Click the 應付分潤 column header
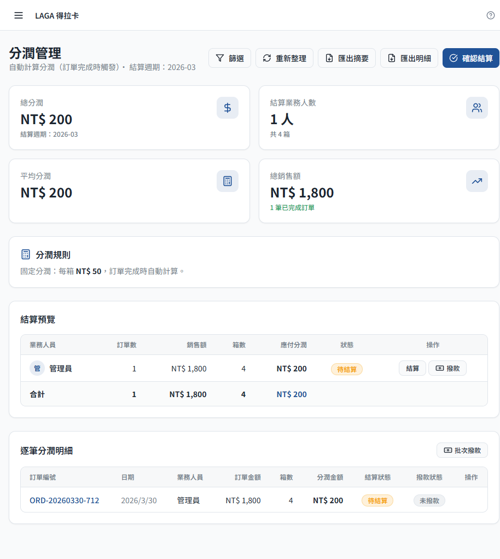 [x=294, y=345]
